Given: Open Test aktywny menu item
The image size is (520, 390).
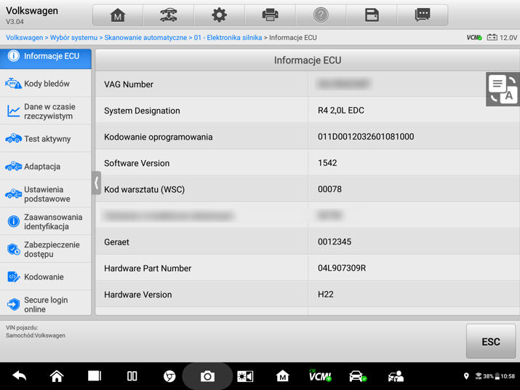Looking at the screenshot, I should point(45,139).
